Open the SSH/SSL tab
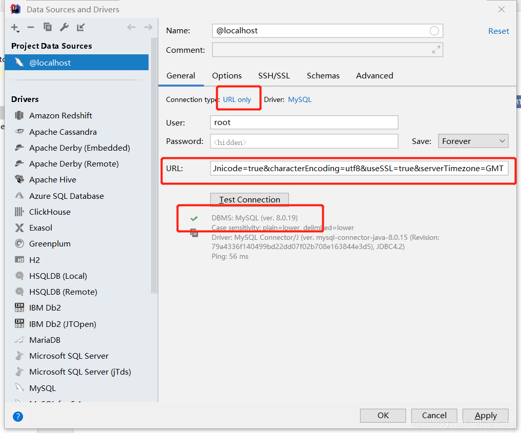 tap(274, 76)
